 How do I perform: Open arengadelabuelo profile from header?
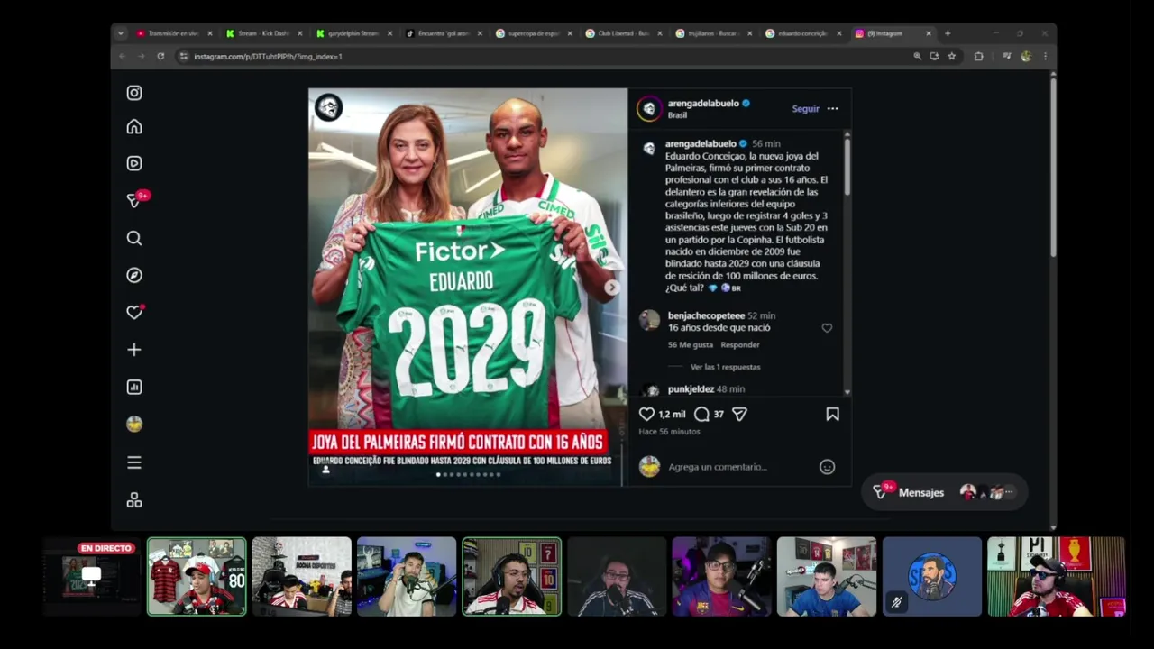point(703,104)
